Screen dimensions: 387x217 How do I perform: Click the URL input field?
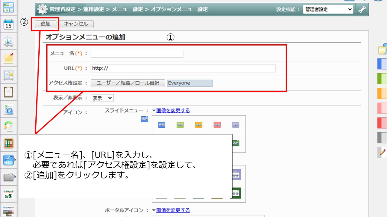(183, 68)
